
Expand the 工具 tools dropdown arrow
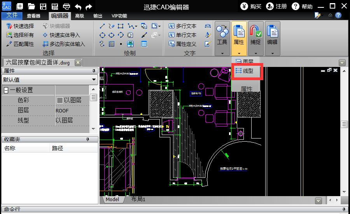pos(222,53)
